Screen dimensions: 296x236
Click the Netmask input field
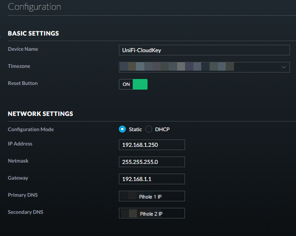pos(152,162)
